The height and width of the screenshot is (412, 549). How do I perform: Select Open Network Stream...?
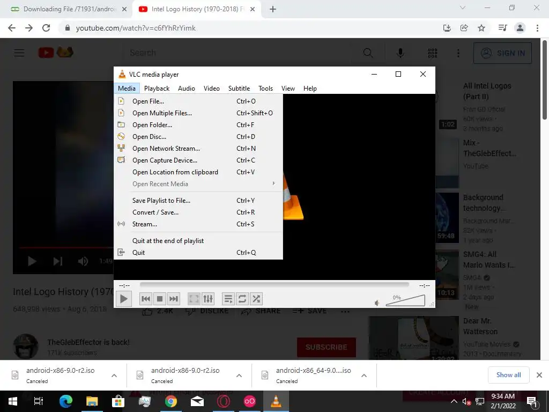tap(198, 149)
